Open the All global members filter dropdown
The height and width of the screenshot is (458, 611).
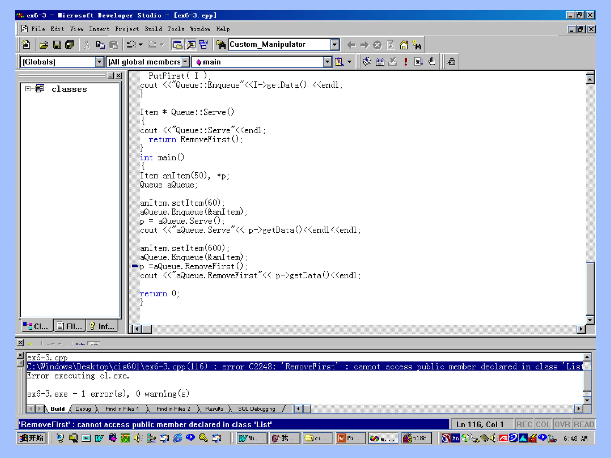[186, 62]
